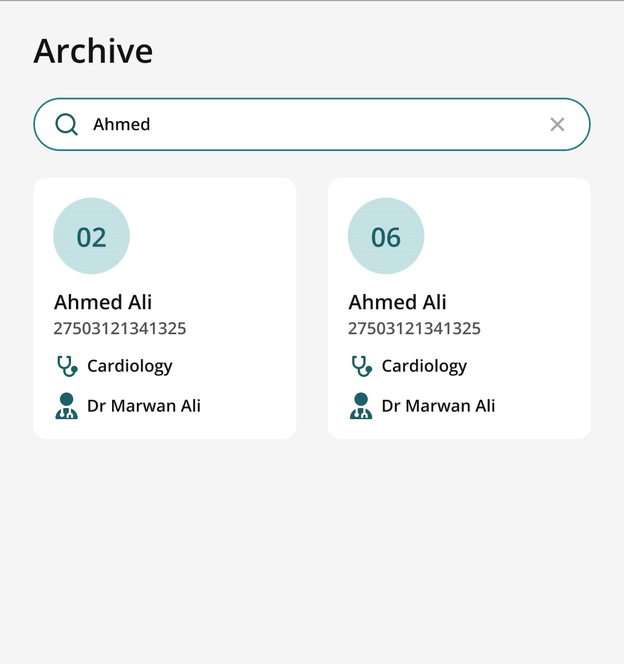Click the magnifying glass search icon
The width and height of the screenshot is (624, 664).
(67, 124)
